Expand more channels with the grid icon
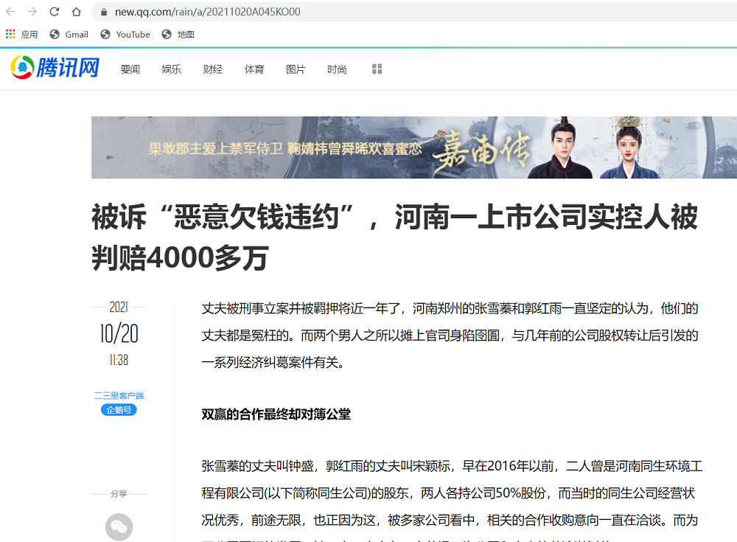This screenshot has height=542, width=737. click(x=377, y=69)
